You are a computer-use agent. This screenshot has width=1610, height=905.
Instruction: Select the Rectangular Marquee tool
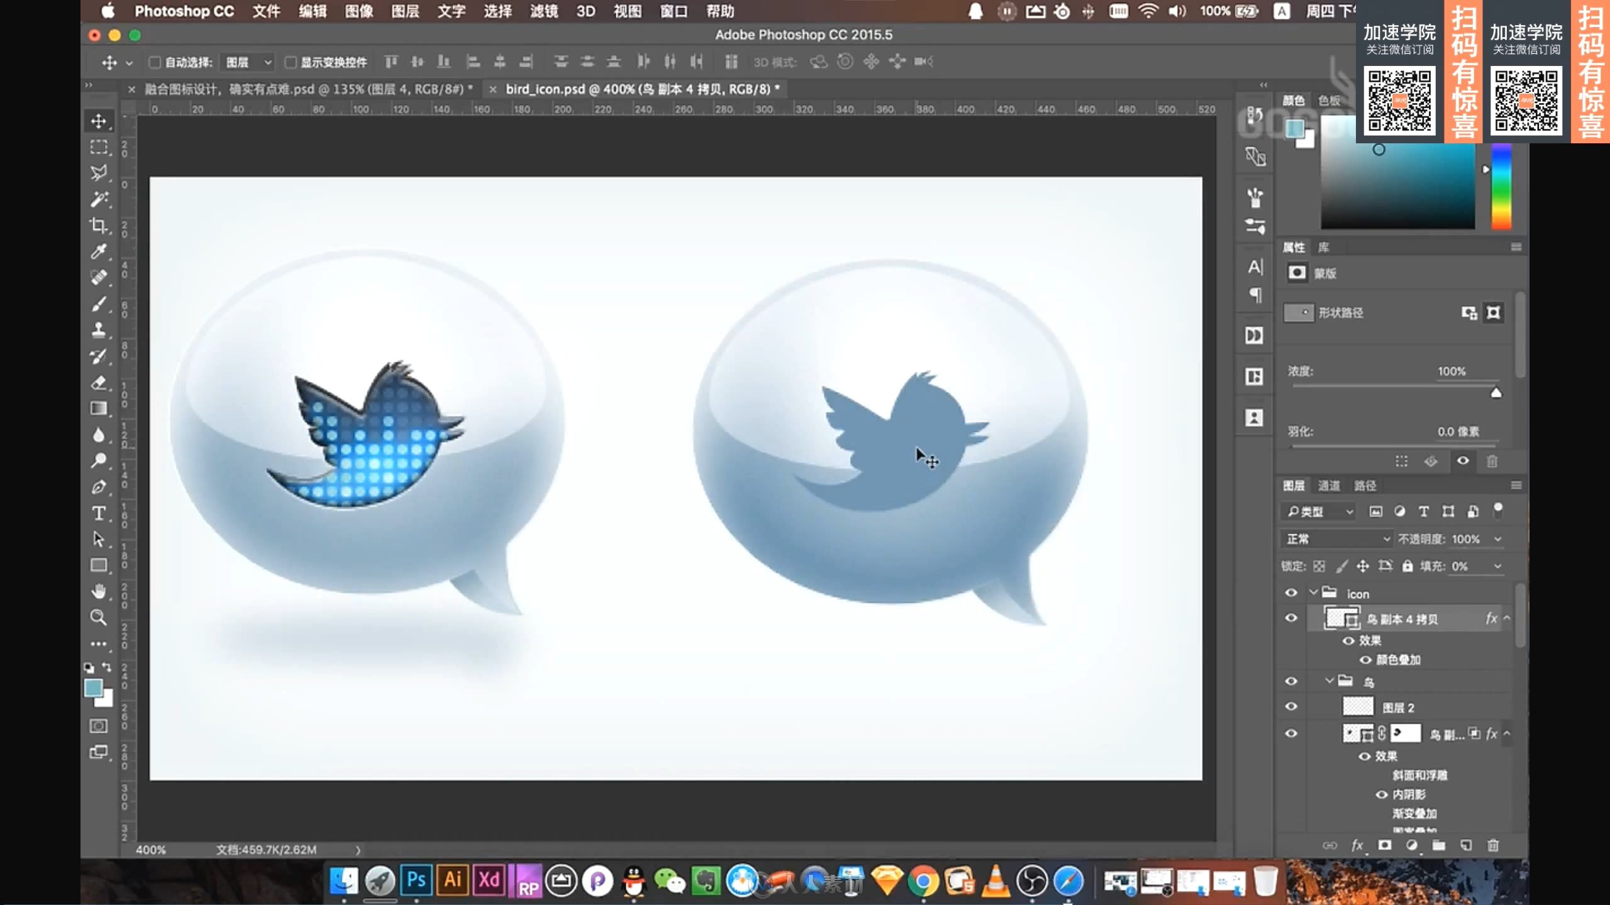pyautogui.click(x=99, y=147)
